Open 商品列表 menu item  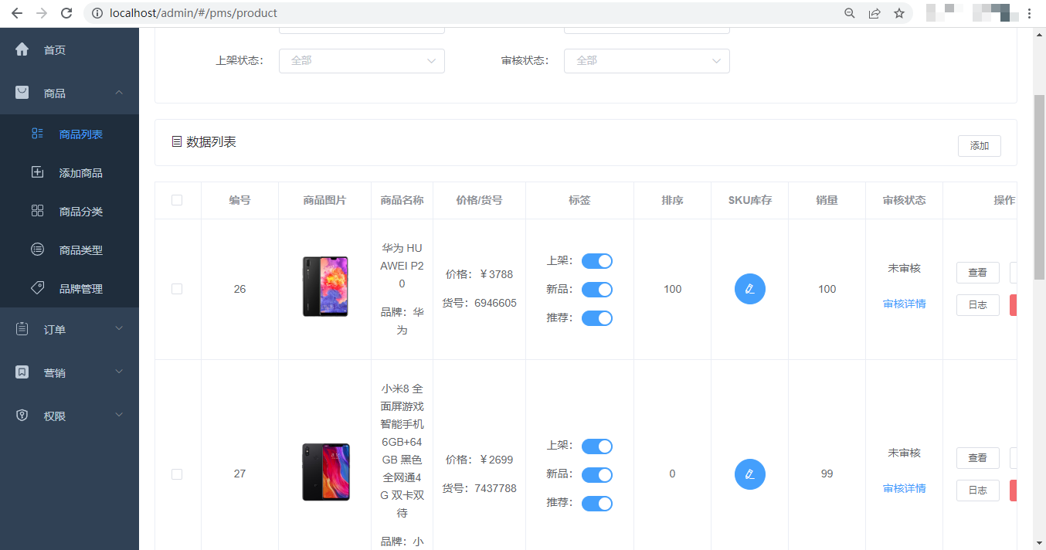[70, 134]
